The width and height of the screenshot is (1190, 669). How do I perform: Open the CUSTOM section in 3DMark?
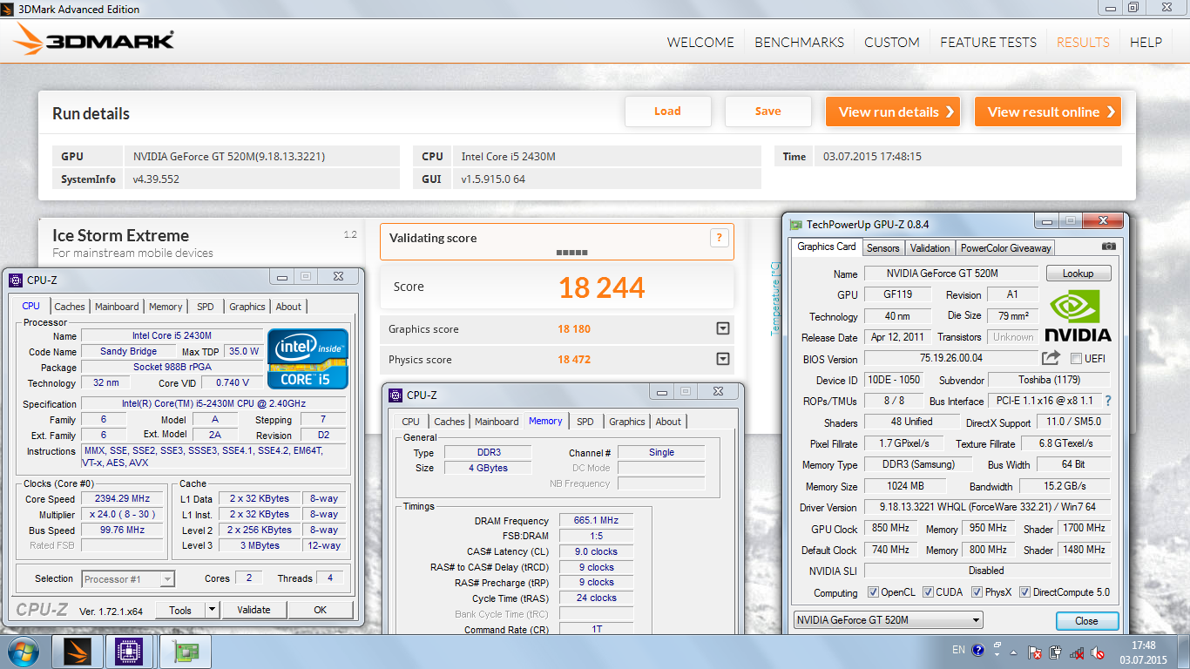click(x=891, y=42)
